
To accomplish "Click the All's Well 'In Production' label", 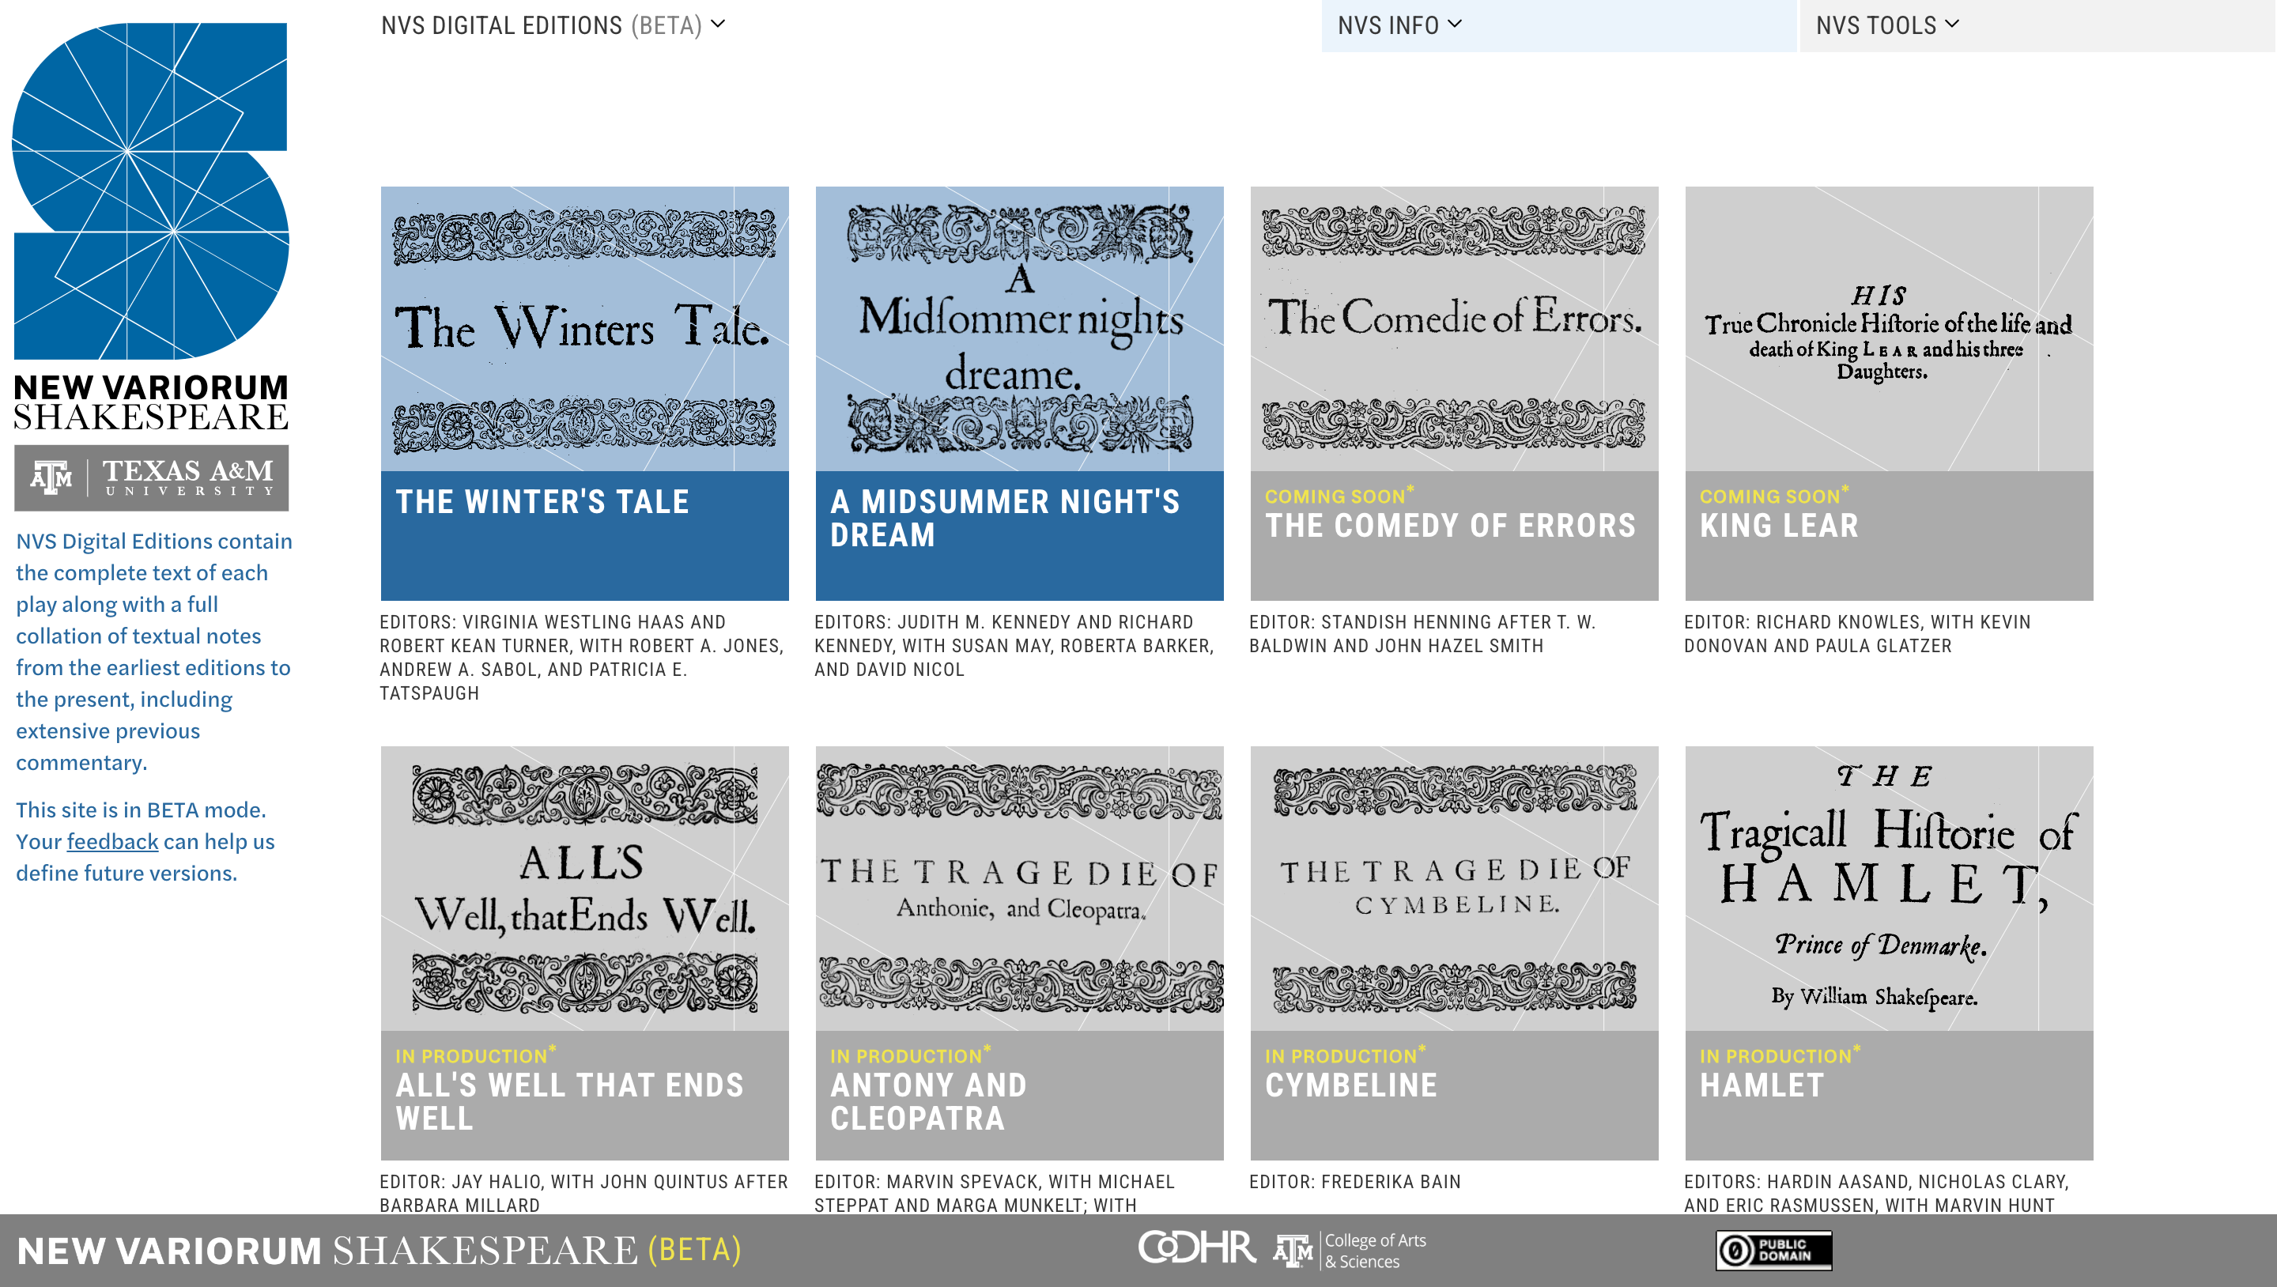I will click(475, 1055).
